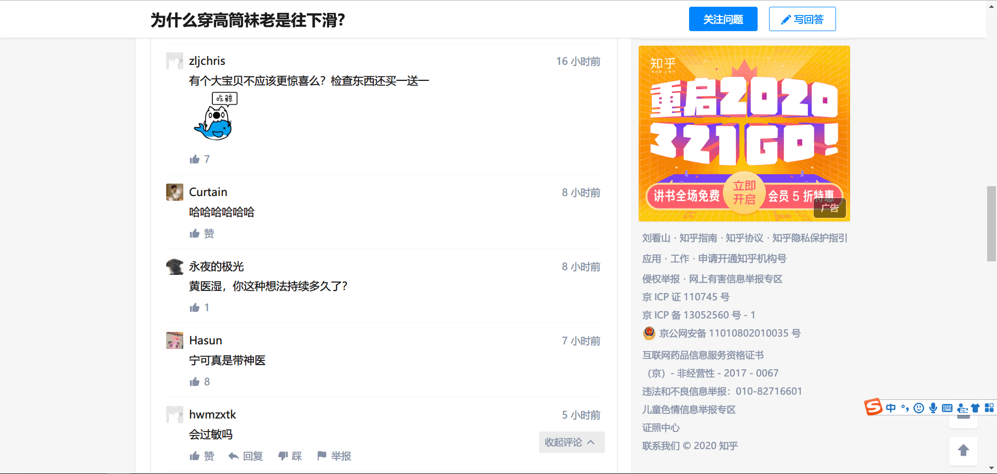
Task: Toggle Sogou Chinese/English mode 中
Action: [x=891, y=408]
